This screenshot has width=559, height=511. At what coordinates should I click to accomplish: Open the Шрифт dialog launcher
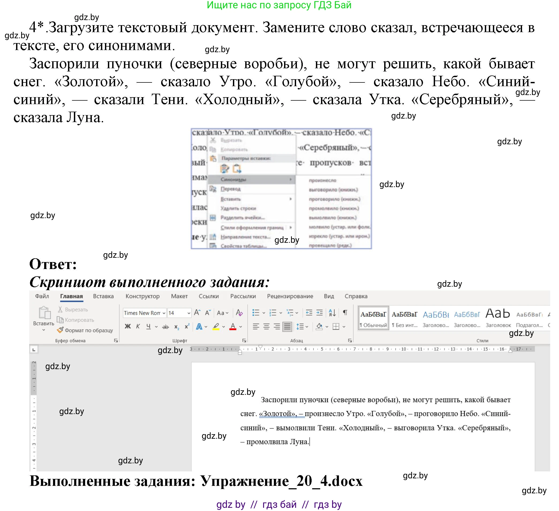coord(244,340)
